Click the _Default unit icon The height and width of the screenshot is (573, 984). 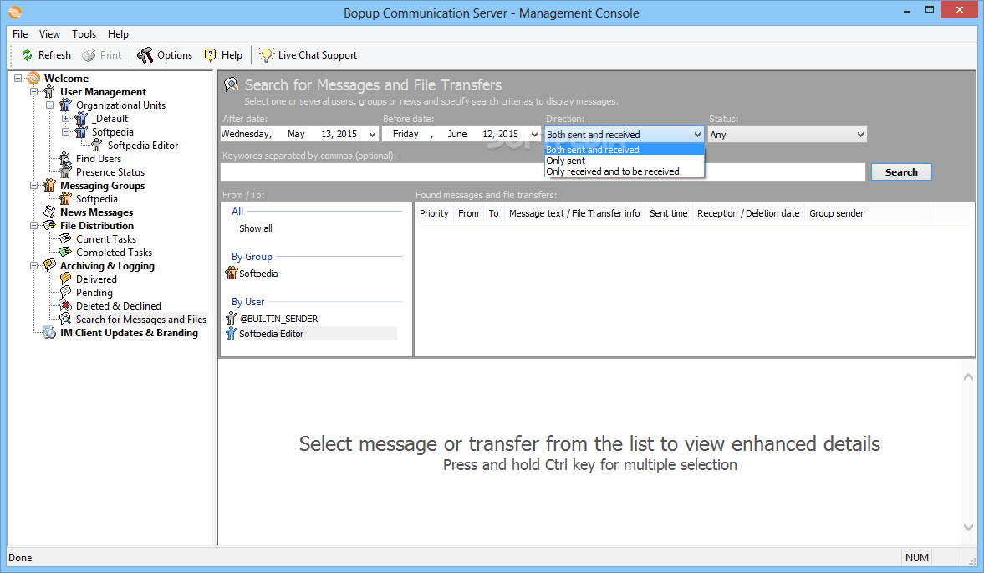pos(81,119)
